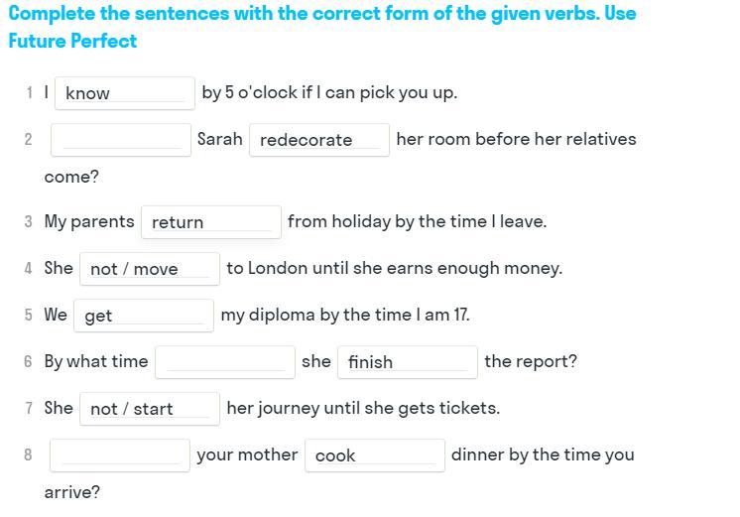Click the 'Future Perfect' heading text
The image size is (740, 517).
72,41
